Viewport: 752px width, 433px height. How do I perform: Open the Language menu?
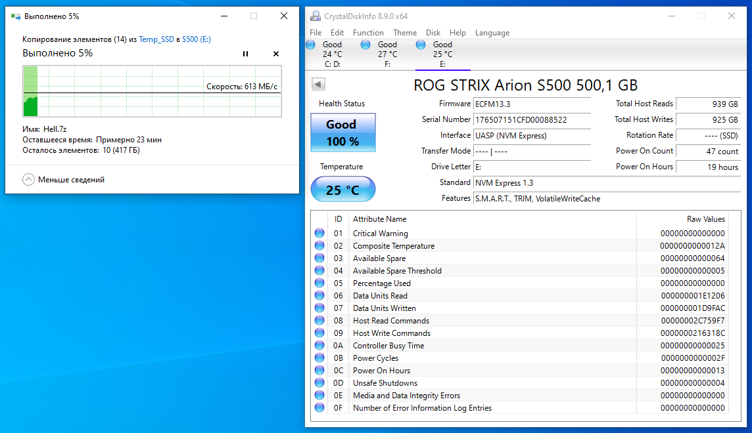pyautogui.click(x=492, y=33)
